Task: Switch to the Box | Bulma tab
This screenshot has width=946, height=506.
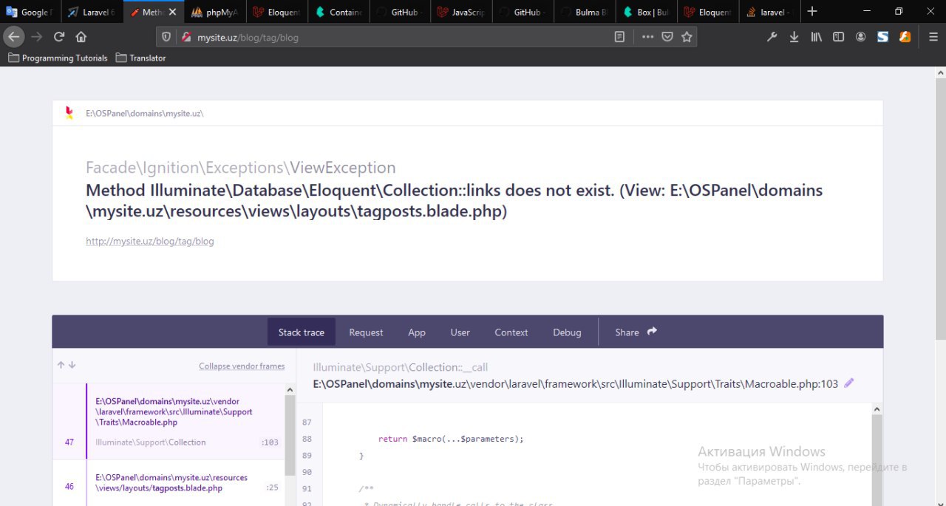Action: click(647, 12)
